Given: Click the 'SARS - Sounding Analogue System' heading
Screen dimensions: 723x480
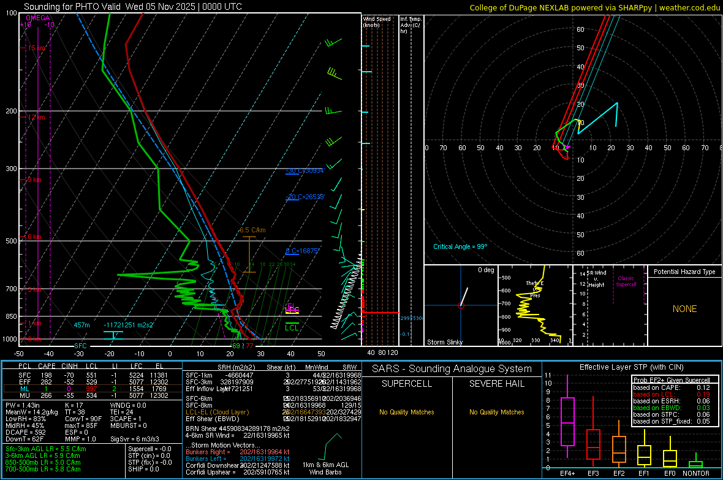Looking at the screenshot, I should (452, 369).
